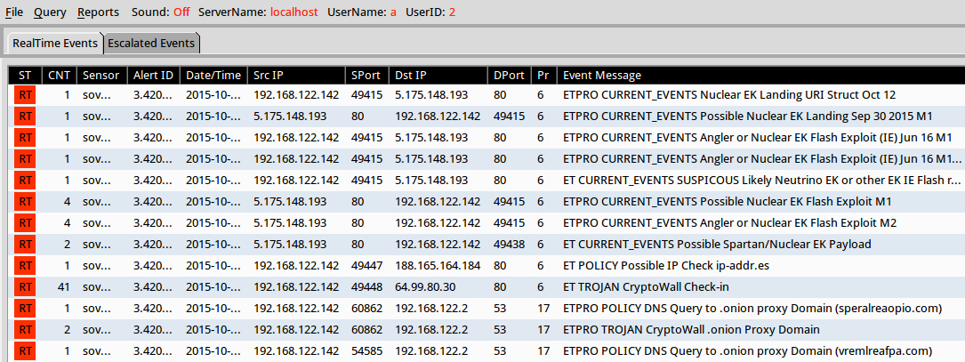Click RT status of CryptoWall .onion Proxy Domain
The height and width of the screenshot is (362, 965).
[x=26, y=329]
